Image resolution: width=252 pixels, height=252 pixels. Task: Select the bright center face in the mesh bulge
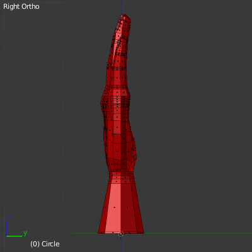[117, 93]
